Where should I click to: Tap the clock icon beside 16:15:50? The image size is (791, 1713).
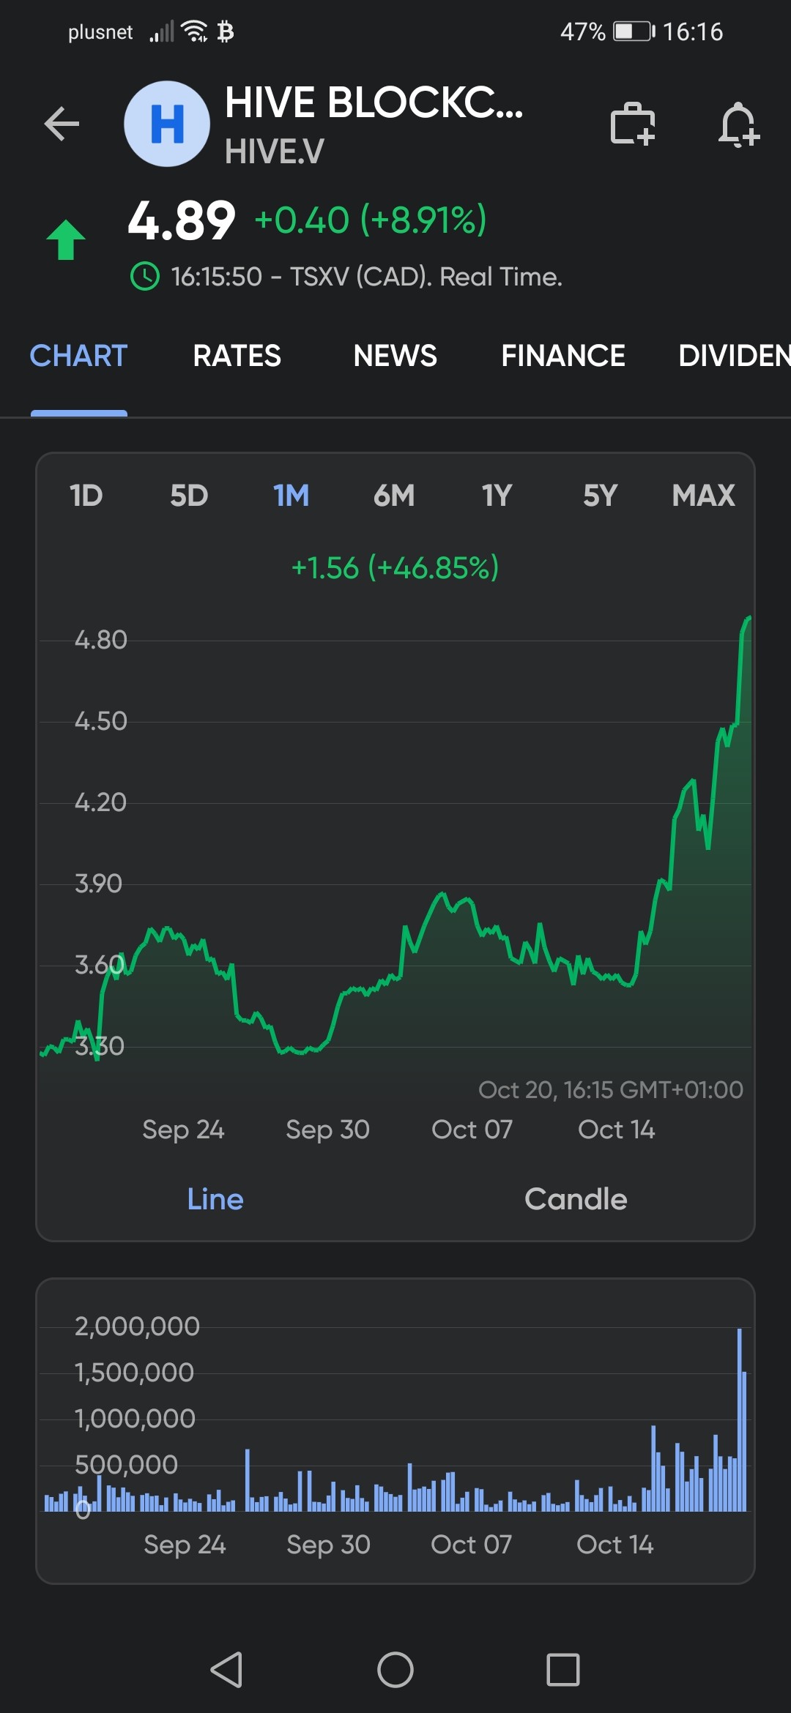coord(145,277)
